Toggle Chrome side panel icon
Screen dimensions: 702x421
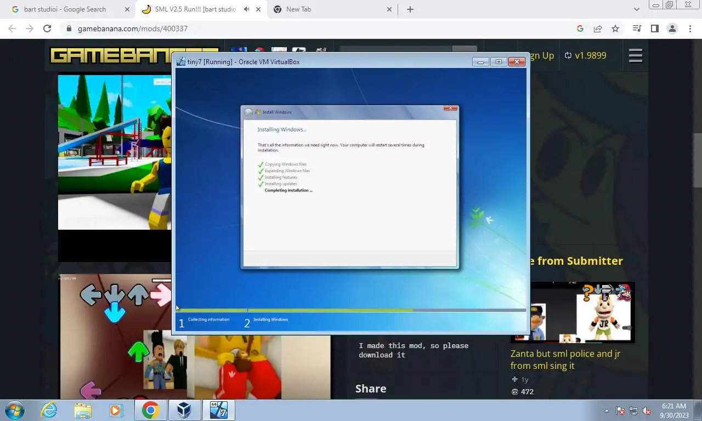pos(654,29)
